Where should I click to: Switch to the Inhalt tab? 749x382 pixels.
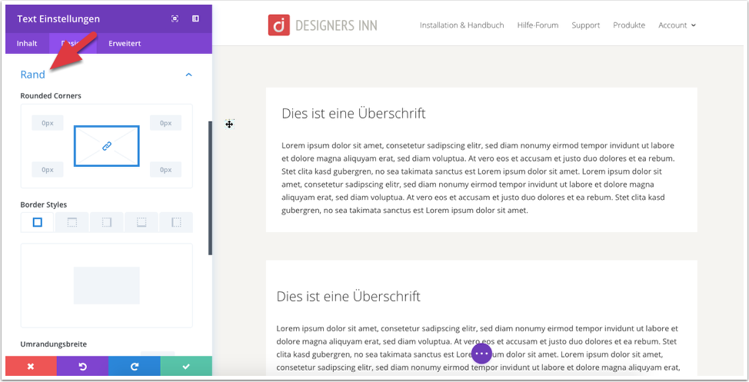(27, 44)
